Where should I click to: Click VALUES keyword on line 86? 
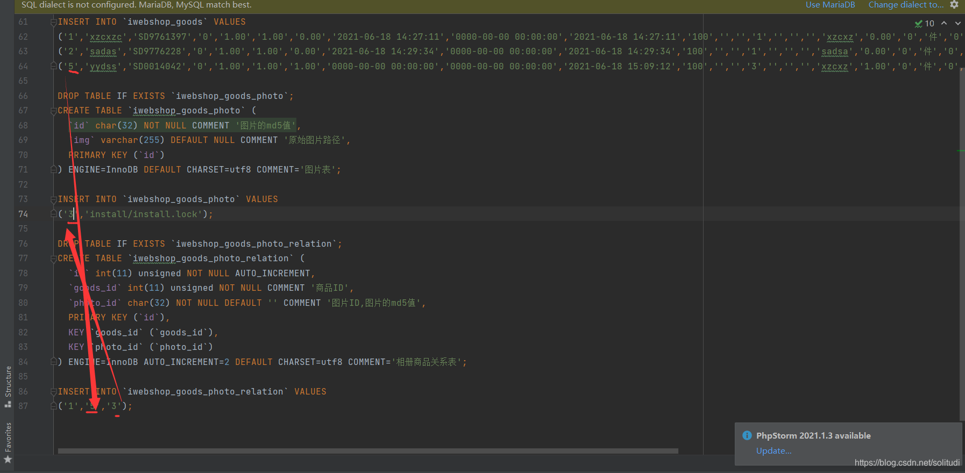(310, 391)
